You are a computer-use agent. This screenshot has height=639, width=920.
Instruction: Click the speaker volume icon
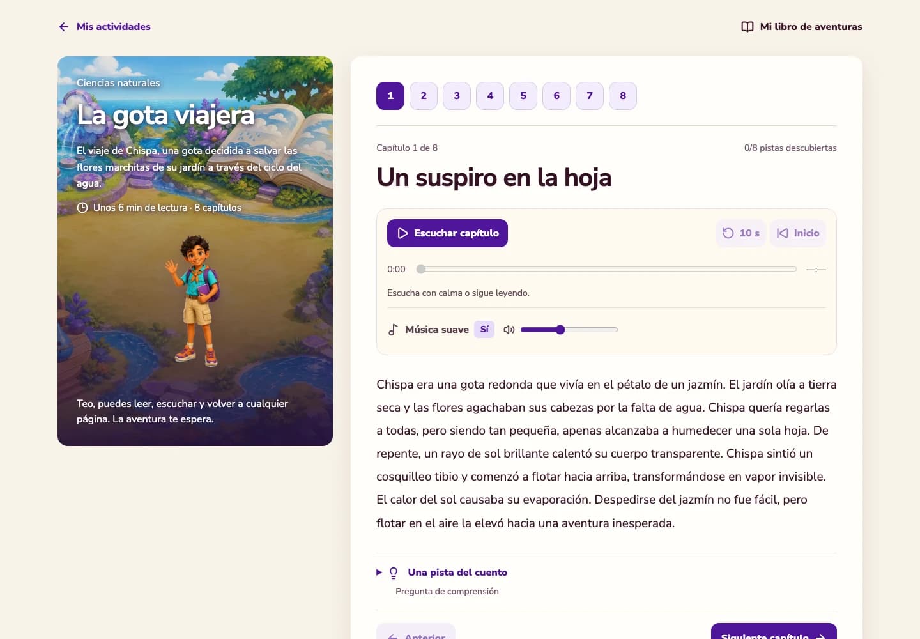pos(509,330)
